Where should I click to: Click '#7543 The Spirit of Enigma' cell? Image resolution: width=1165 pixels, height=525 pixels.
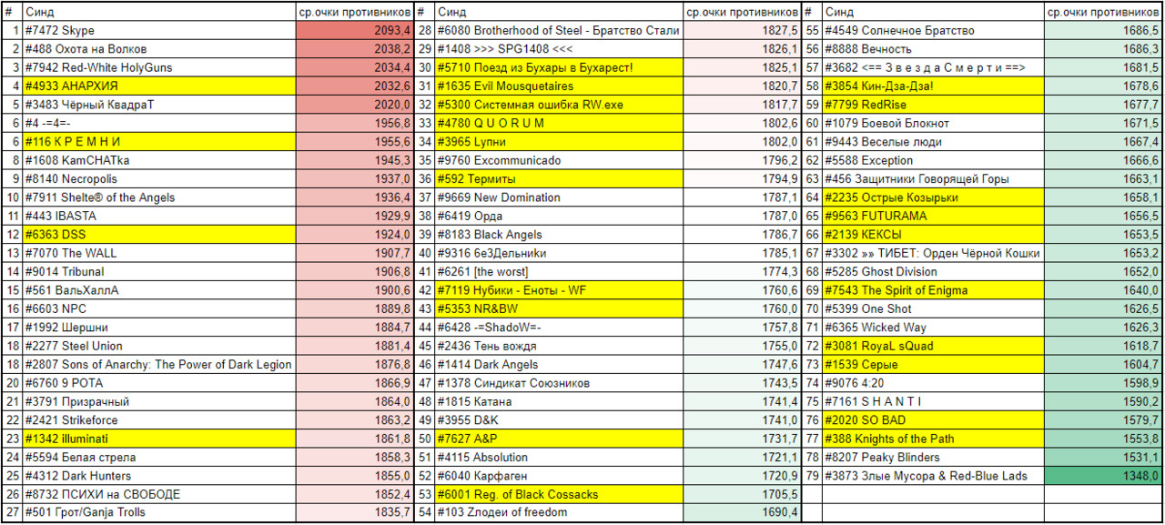[x=933, y=290]
